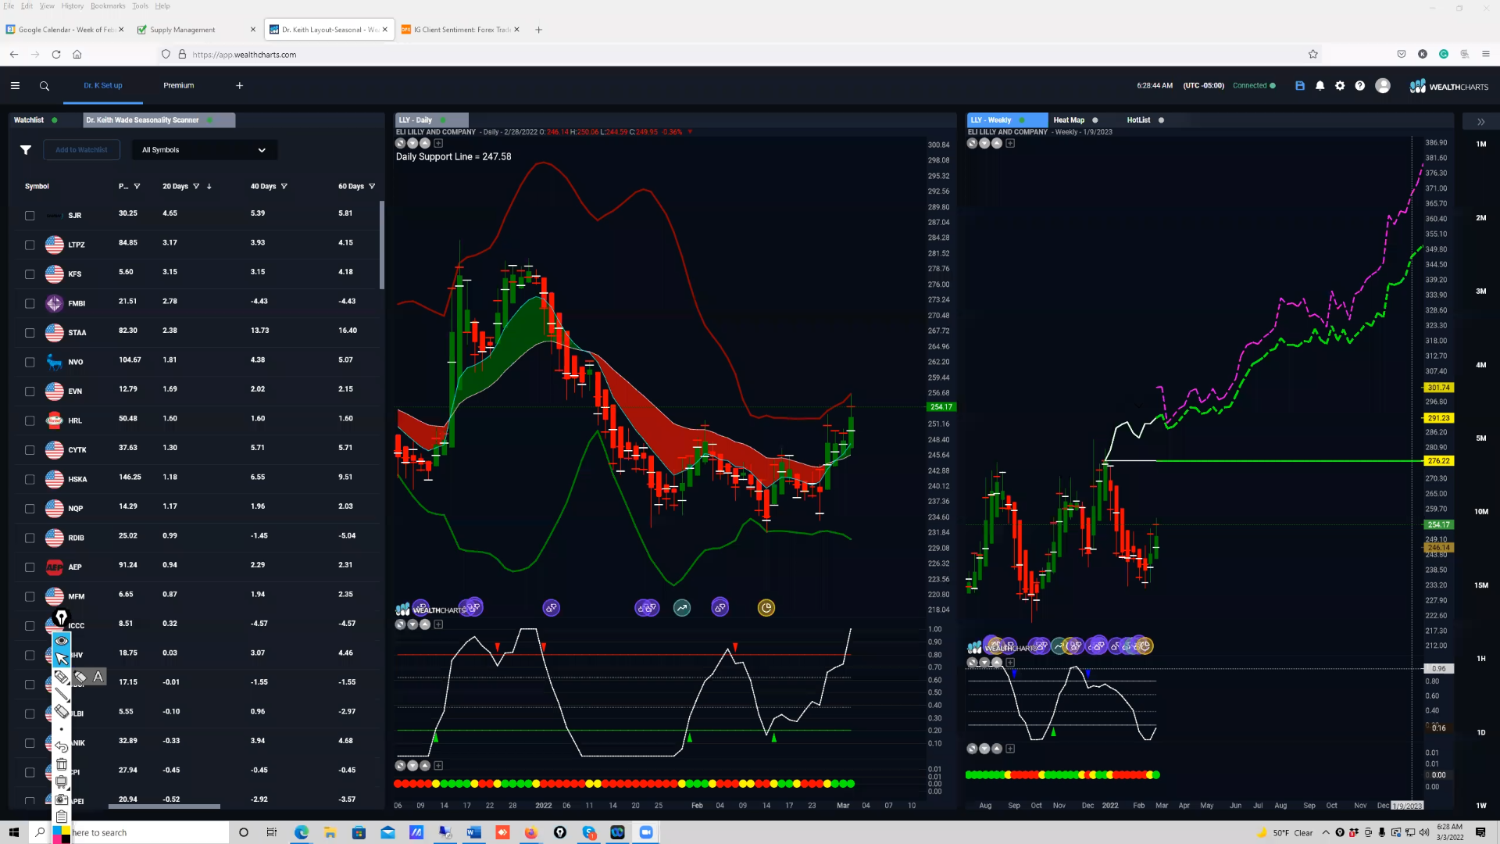The image size is (1500, 844).
Task: Tick the KFS row checkbox
Action: (x=30, y=274)
